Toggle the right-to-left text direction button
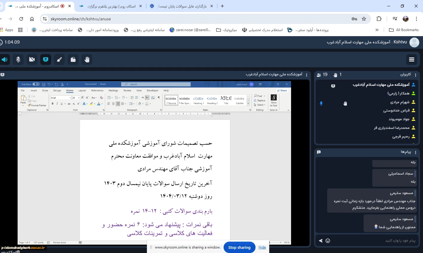Image resolution: width=423 pixels, height=253 pixels. (x=147, y=98)
